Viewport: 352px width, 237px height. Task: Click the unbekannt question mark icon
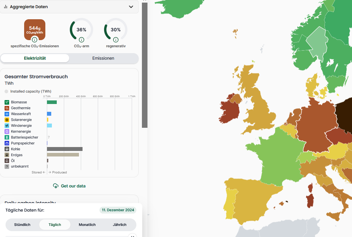[7, 167]
